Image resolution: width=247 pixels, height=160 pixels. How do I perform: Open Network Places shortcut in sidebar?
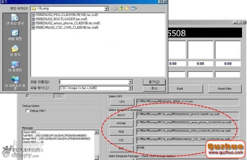[15, 83]
